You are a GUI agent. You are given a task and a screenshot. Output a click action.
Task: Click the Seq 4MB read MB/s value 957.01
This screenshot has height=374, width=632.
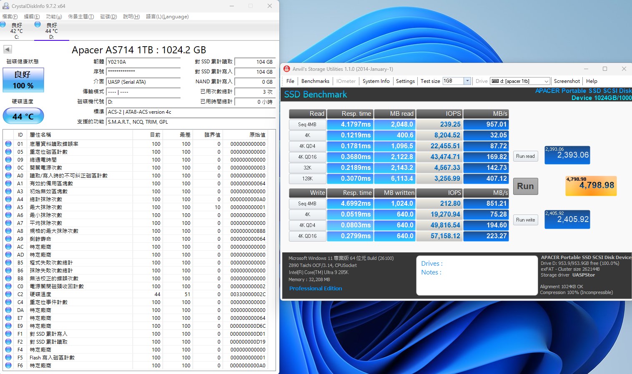tap(486, 125)
